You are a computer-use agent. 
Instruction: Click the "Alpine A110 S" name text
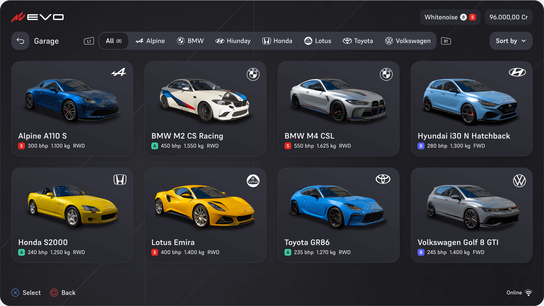[x=42, y=136]
